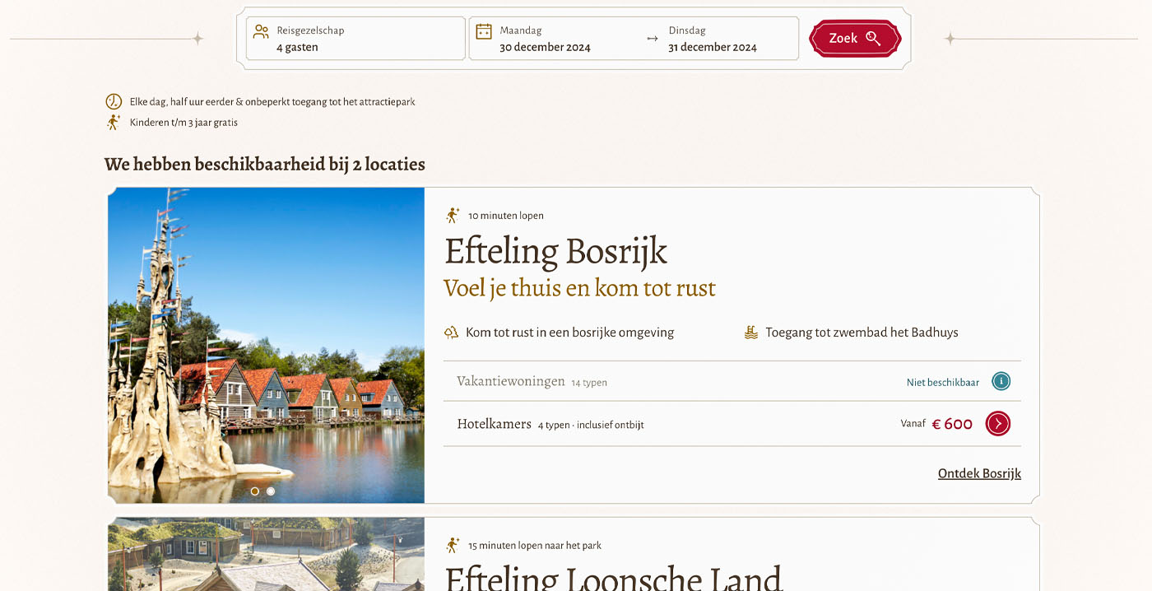
Task: Select the second carousel dot on Bosrijk photo
Action: pyautogui.click(x=271, y=491)
